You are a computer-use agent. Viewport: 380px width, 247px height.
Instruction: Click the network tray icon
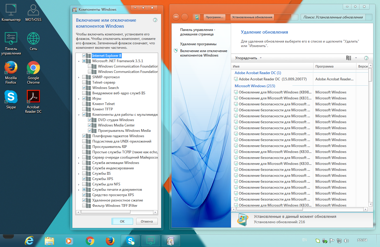click(x=339, y=240)
